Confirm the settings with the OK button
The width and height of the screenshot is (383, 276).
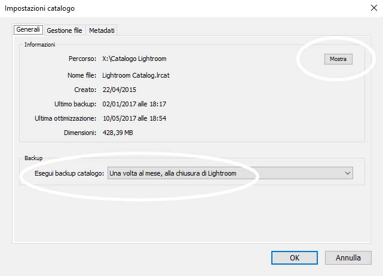(x=294, y=257)
